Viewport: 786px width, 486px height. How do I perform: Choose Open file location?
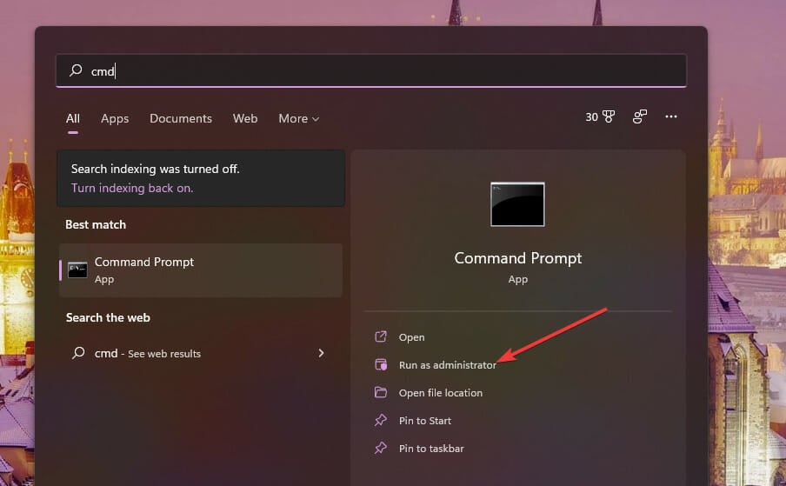point(441,393)
